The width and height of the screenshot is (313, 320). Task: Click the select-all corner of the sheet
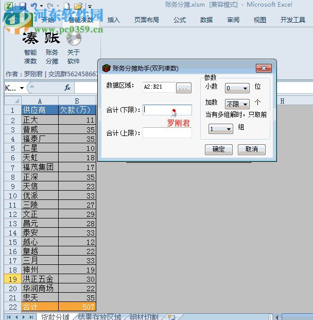point(13,101)
